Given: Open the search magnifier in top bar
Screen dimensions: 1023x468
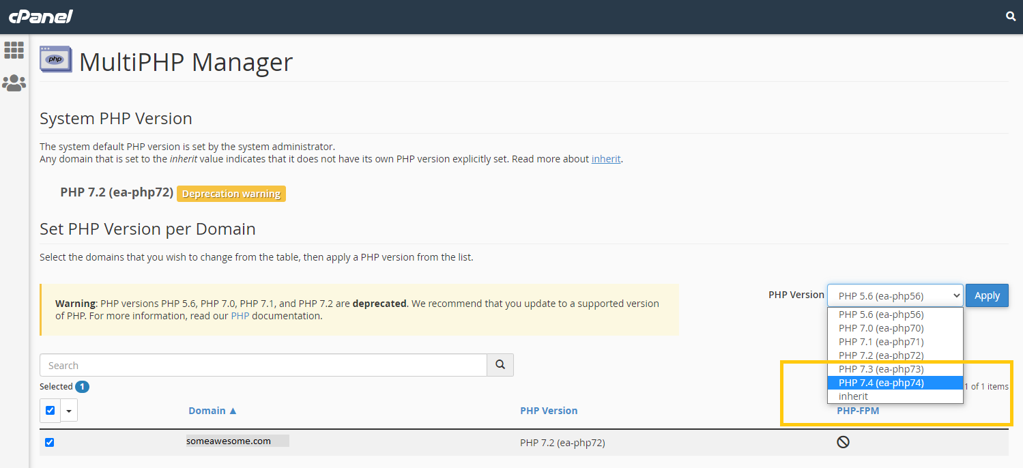Looking at the screenshot, I should pyautogui.click(x=1011, y=16).
